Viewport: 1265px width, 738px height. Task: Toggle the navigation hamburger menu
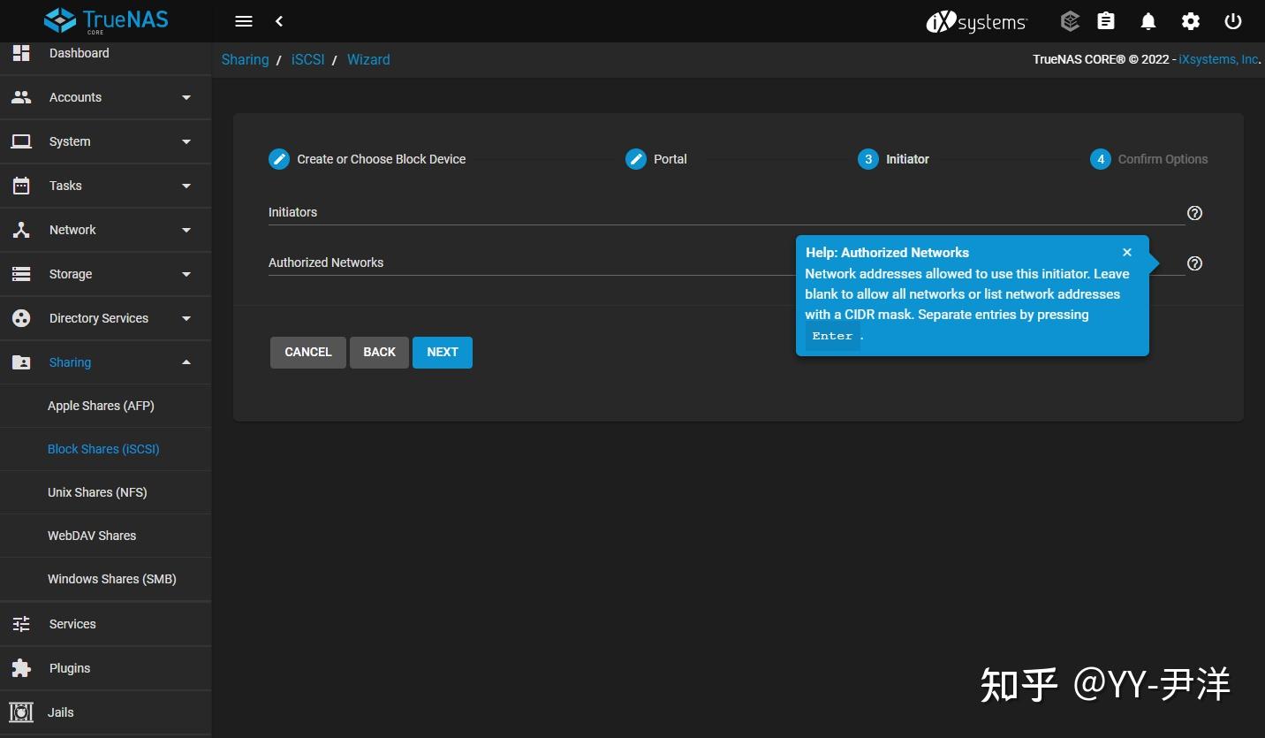click(243, 21)
